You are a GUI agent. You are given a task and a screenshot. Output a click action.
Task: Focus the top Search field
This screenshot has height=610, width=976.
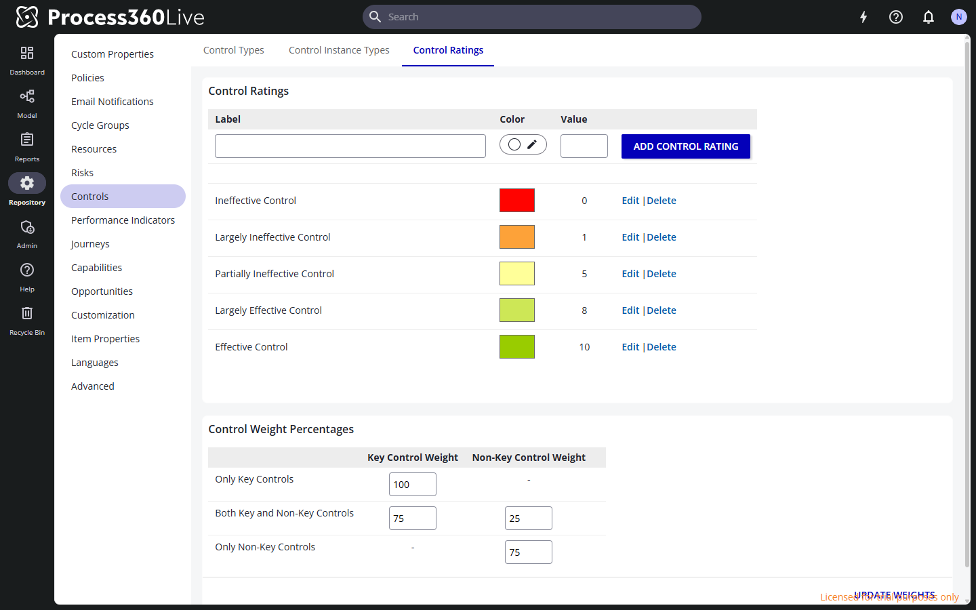coord(532,17)
